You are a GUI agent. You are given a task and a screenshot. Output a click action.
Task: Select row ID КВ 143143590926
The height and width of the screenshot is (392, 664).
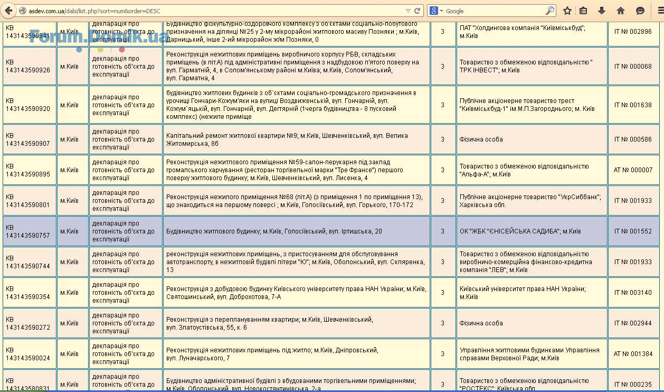[30, 66]
